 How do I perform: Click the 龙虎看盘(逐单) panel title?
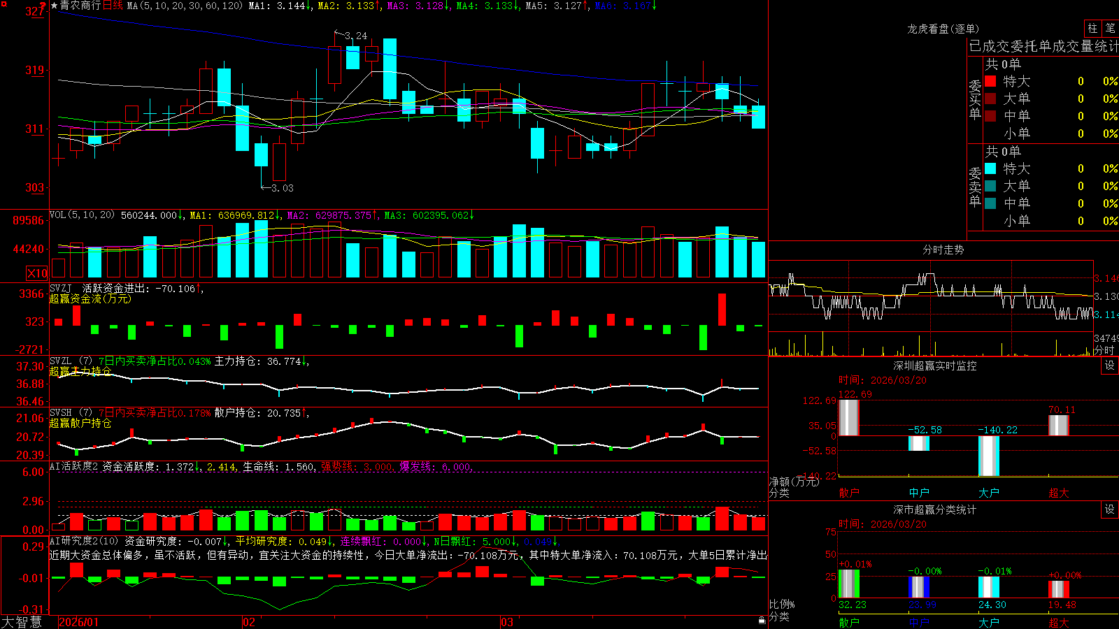pos(943,29)
